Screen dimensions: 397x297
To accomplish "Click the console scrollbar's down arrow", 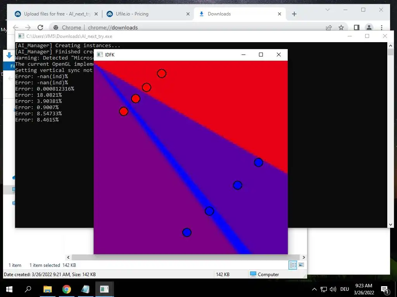I will [x=390, y=224].
